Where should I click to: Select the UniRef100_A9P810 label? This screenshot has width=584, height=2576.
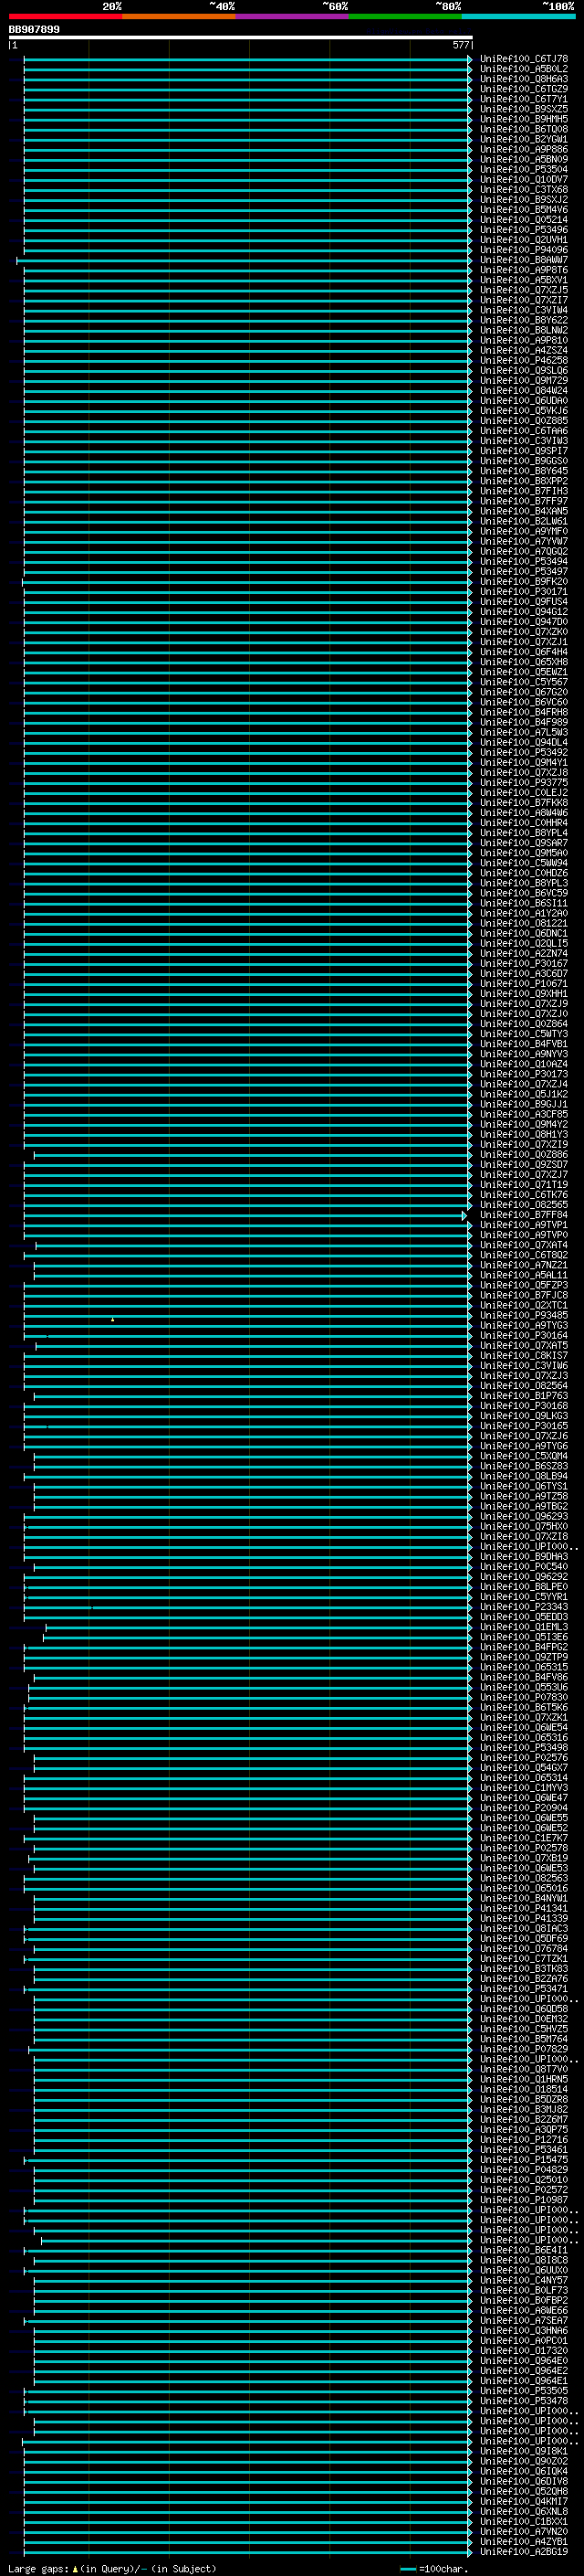pyautogui.click(x=524, y=340)
